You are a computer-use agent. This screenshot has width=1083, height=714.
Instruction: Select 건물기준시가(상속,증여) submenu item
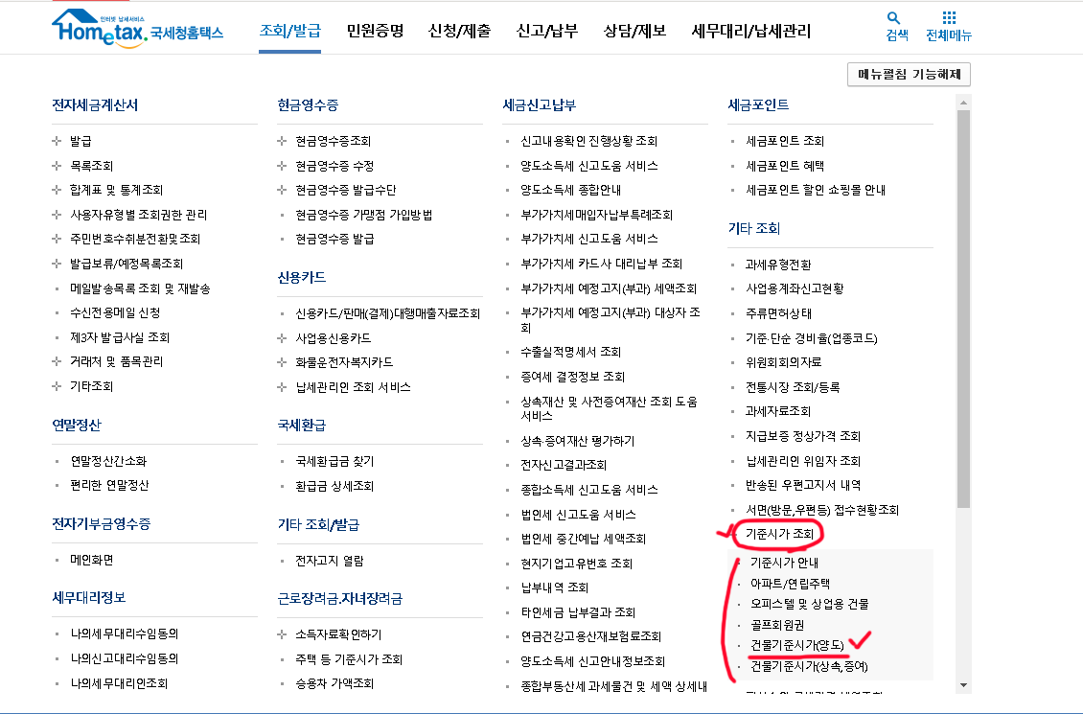810,666
